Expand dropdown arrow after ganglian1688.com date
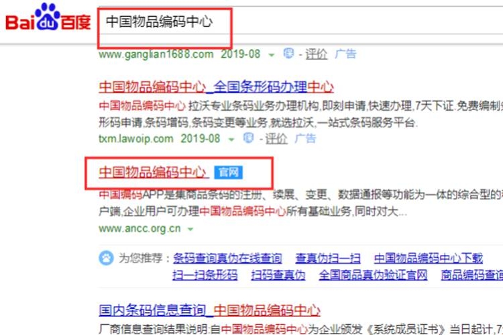503x335 pixels. click(x=272, y=54)
